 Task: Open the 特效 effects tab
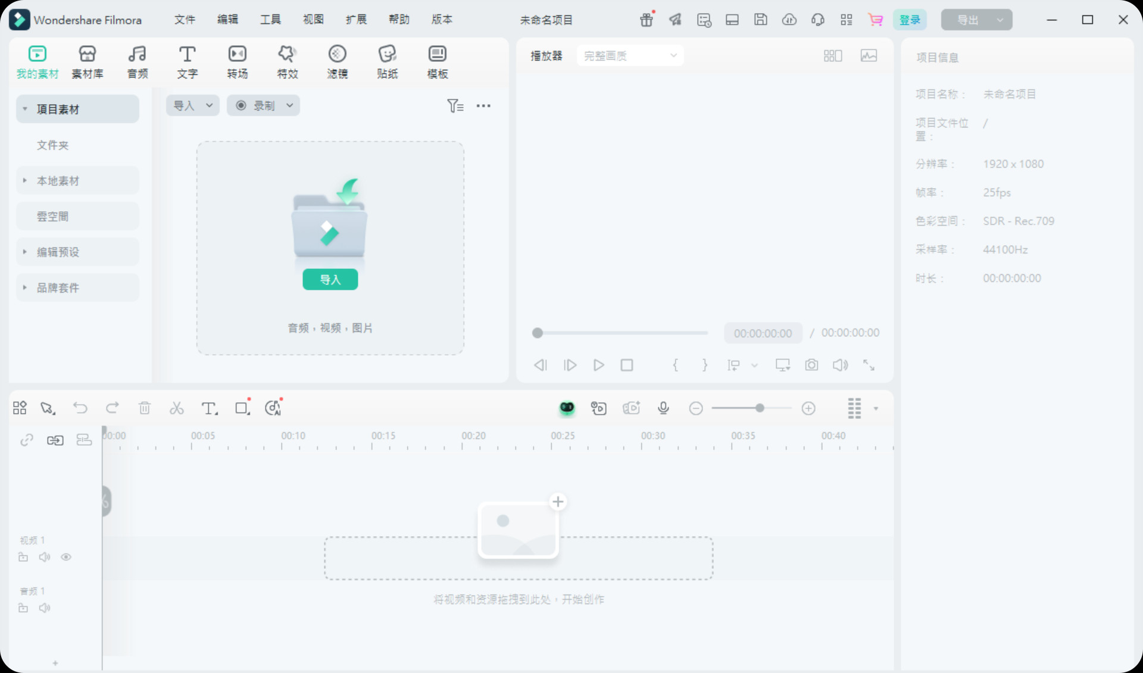pos(288,62)
